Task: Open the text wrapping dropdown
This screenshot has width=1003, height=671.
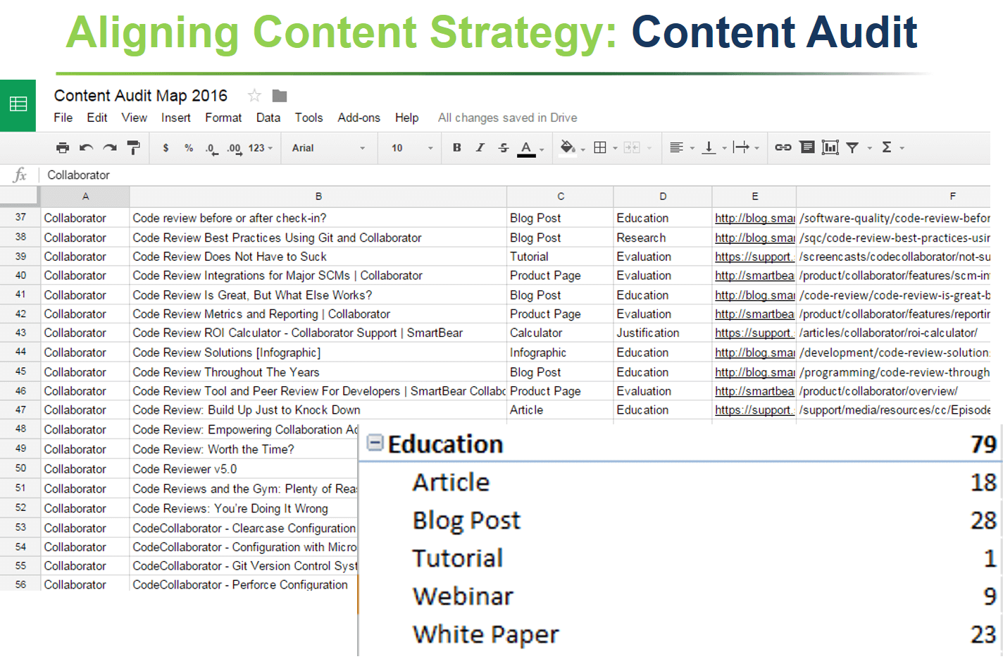Action: (746, 147)
